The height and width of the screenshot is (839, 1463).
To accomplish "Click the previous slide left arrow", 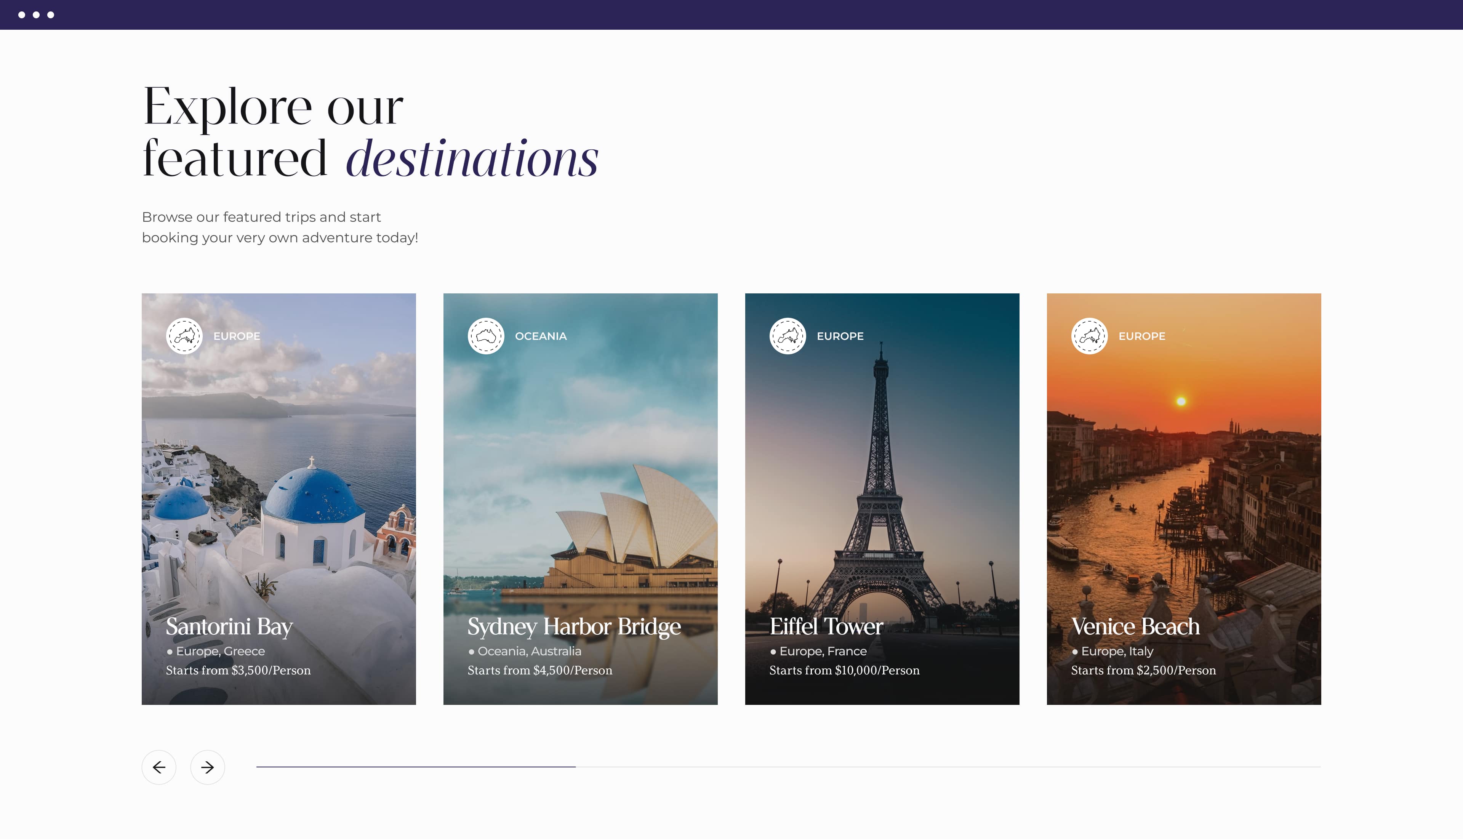I will coord(158,767).
